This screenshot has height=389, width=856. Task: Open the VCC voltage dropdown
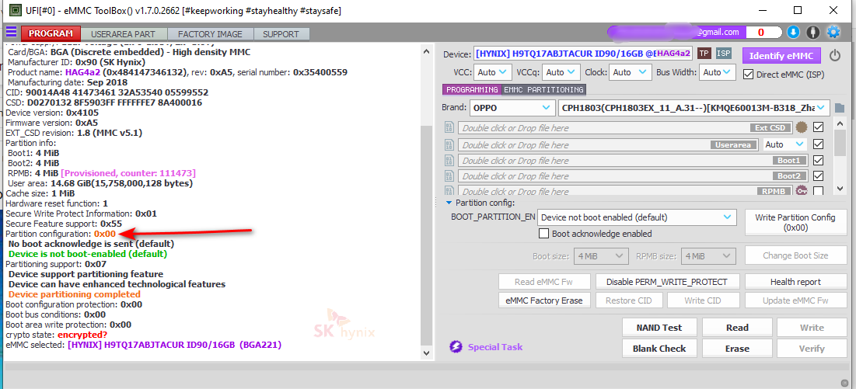click(x=492, y=72)
